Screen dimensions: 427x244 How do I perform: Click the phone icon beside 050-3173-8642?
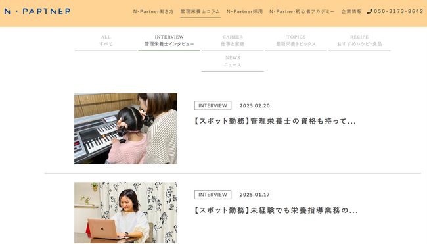[369, 11]
